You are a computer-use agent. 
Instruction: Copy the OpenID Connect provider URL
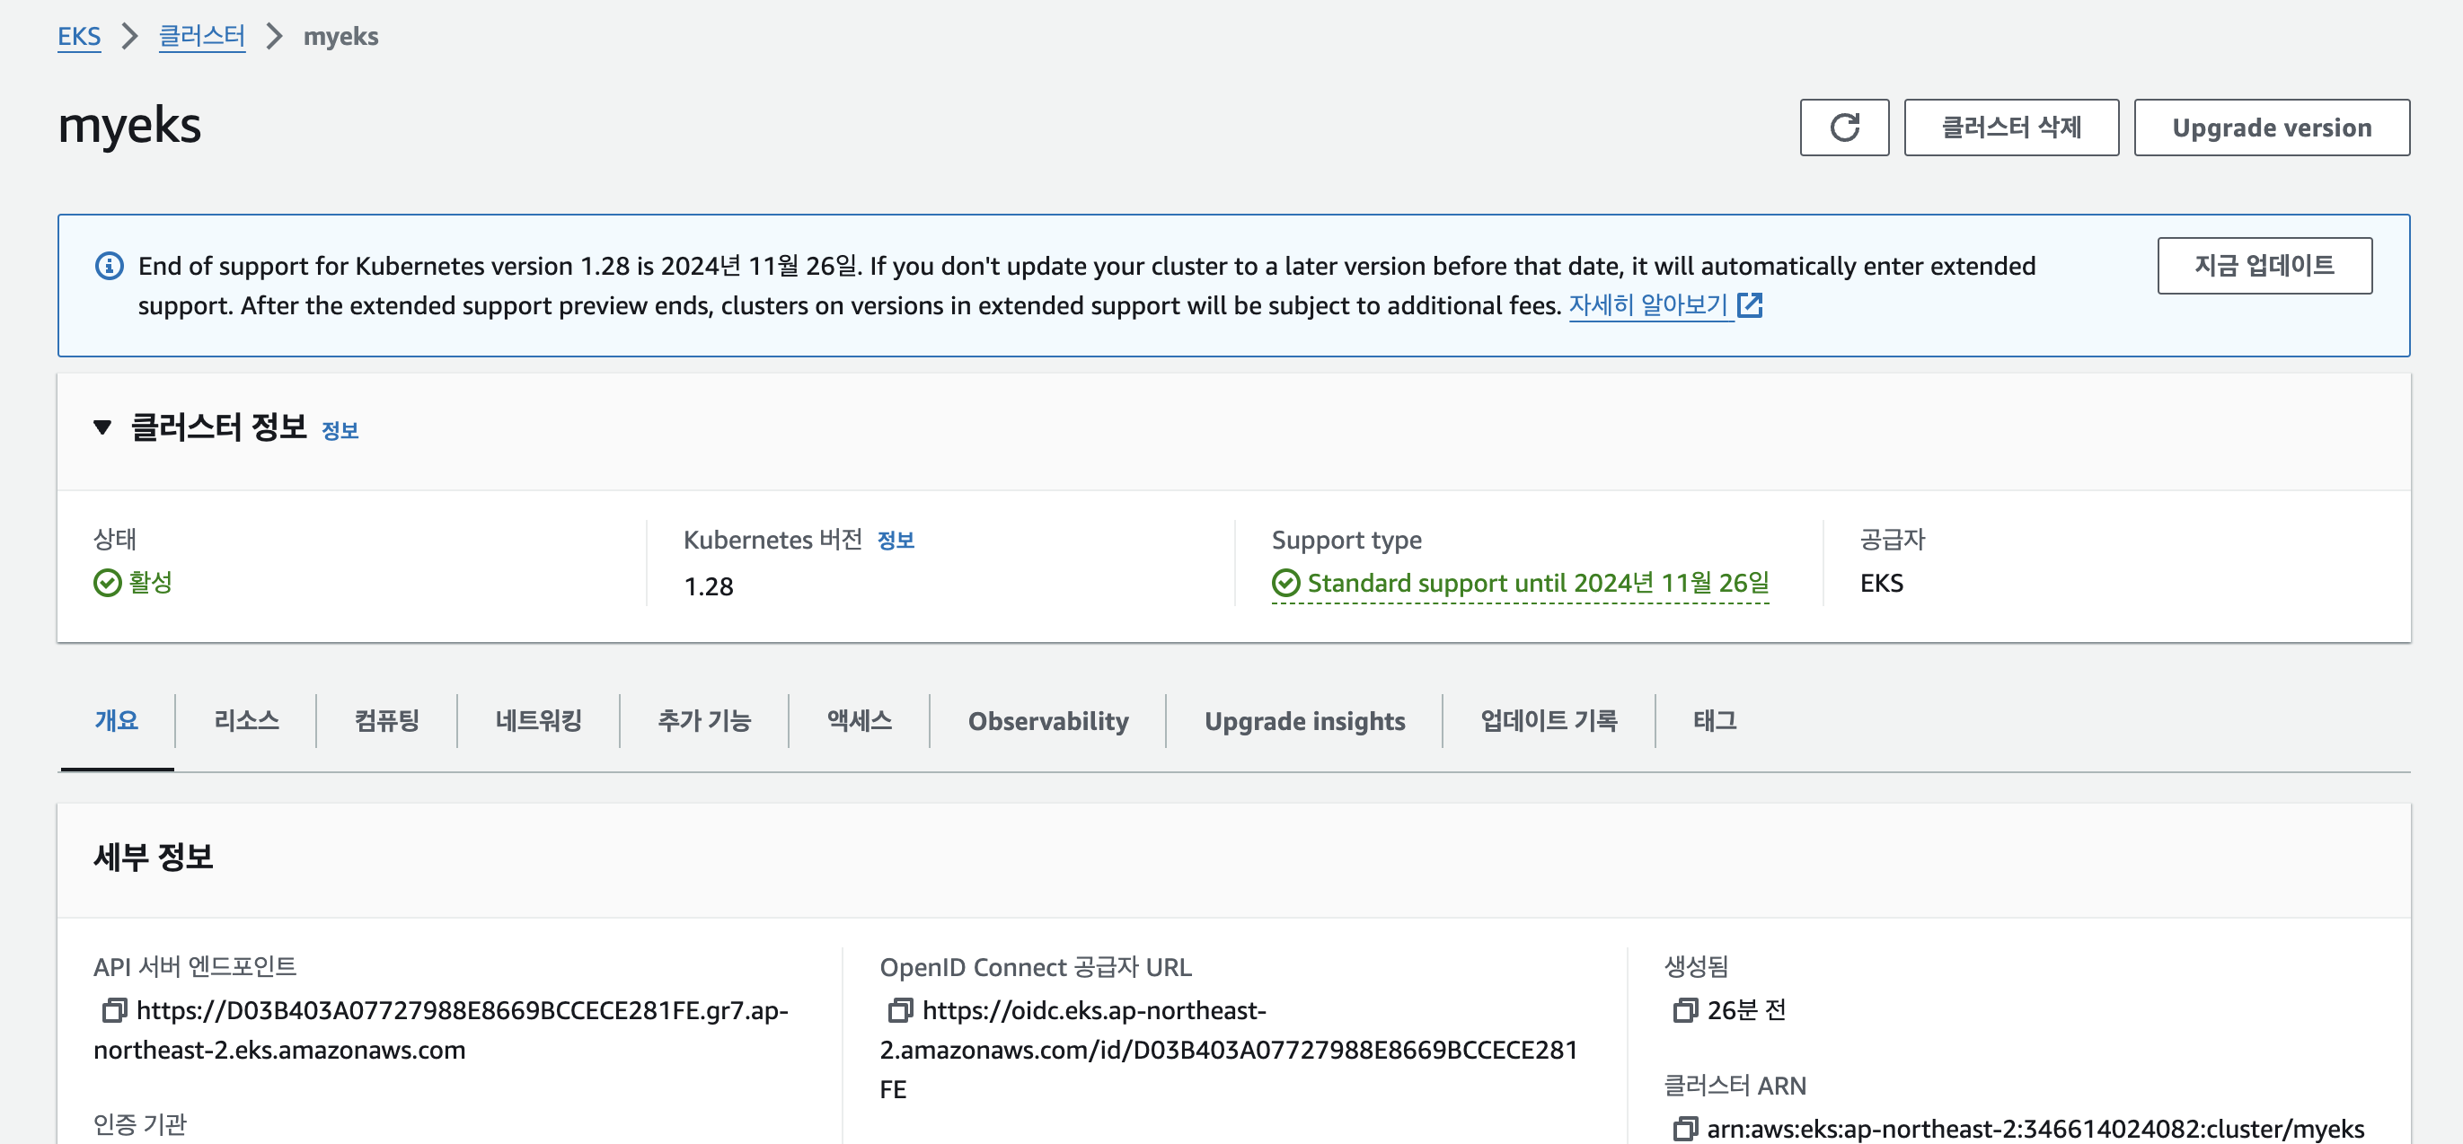click(x=900, y=1010)
